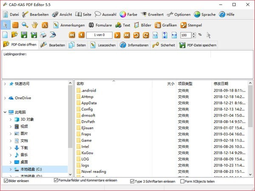Switch to the Lesezeichen tab
The height and width of the screenshot is (191, 255).
tap(103, 45)
